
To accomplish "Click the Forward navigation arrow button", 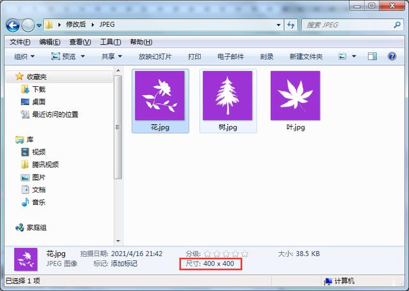I will 29,25.
